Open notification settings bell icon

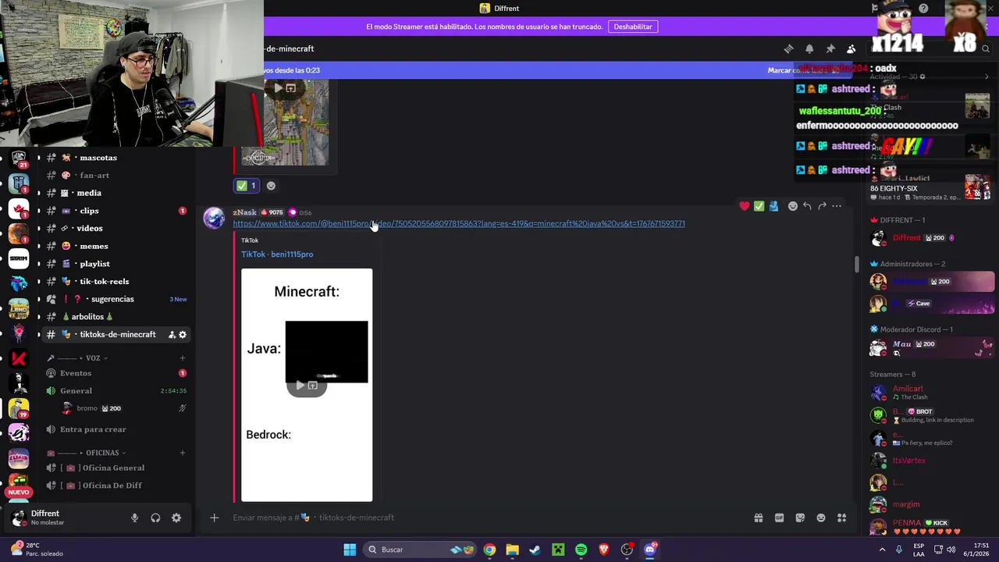(809, 49)
